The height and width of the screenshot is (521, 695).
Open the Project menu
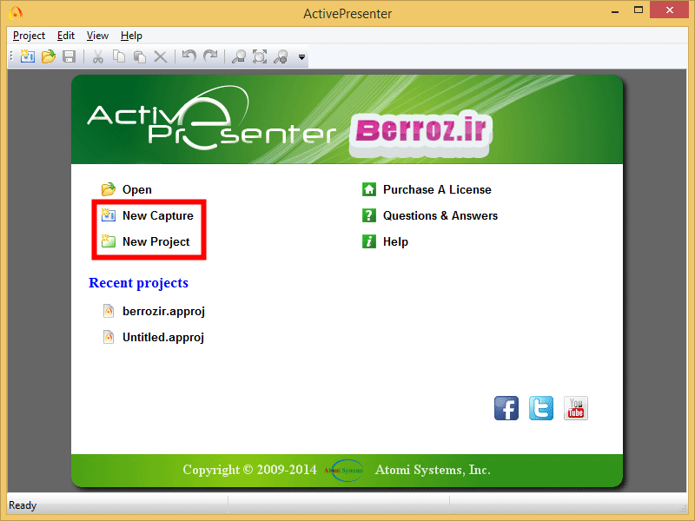coord(29,36)
